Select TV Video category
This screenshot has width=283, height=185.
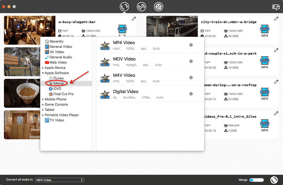point(54,120)
